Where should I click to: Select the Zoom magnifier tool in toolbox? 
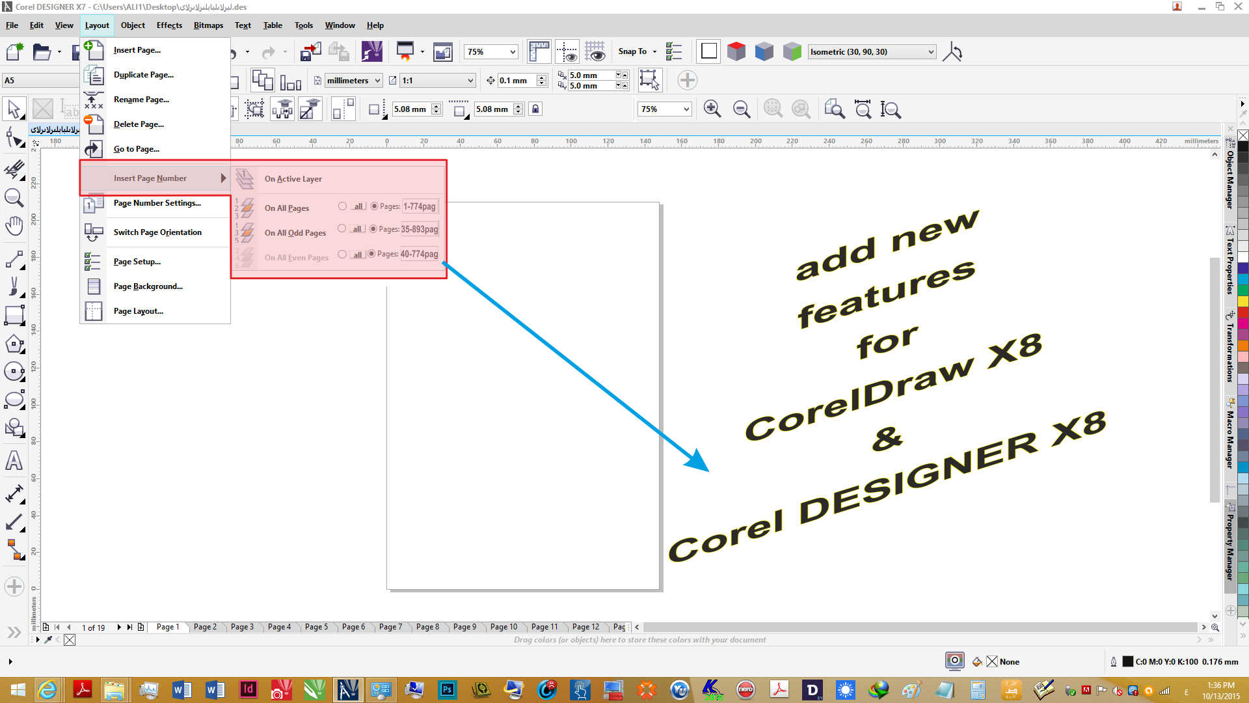(14, 197)
